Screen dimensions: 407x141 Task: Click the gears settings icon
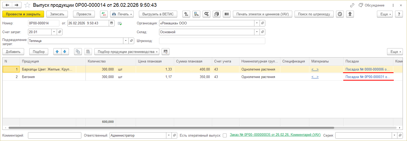tap(206, 14)
